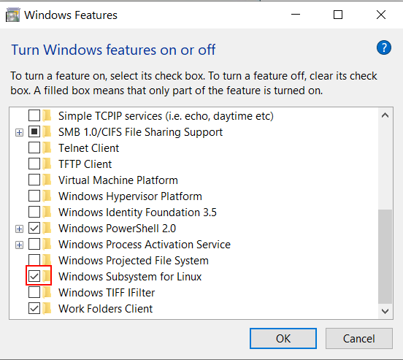403x360 pixels.
Task: Expand SMB 1.0/CIFS File Sharing Support
Action: click(19, 132)
